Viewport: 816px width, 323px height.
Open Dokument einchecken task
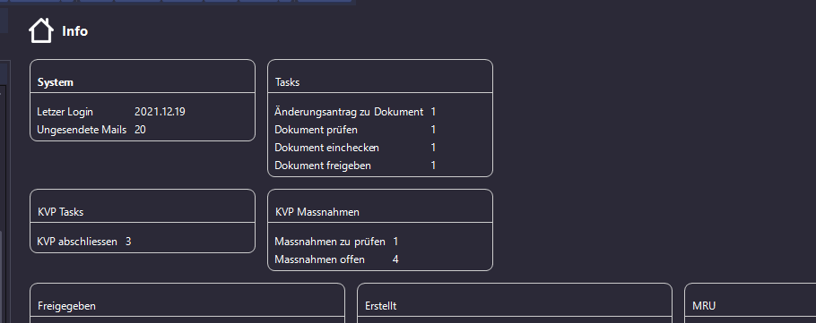(x=326, y=148)
